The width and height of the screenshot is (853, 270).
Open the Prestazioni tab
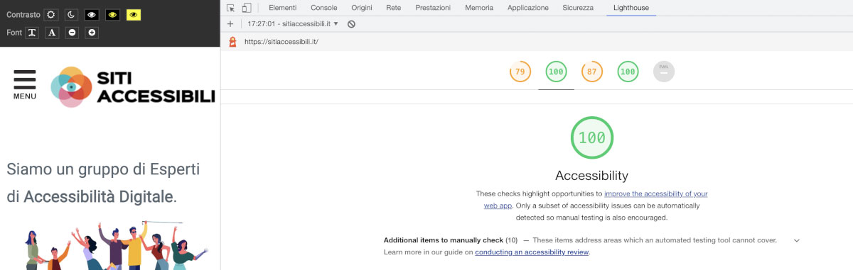(433, 8)
